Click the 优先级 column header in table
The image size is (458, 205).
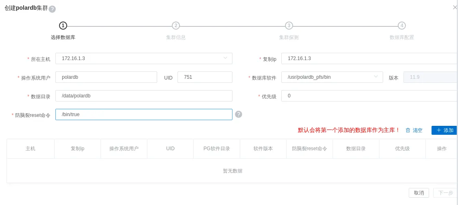[403, 149]
